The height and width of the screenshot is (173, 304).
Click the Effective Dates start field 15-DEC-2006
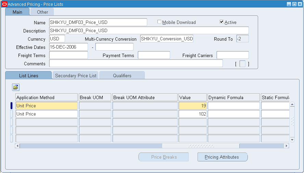pos(68,47)
